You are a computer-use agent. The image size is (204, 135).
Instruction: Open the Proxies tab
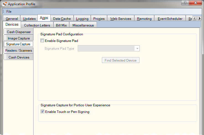point(99,18)
